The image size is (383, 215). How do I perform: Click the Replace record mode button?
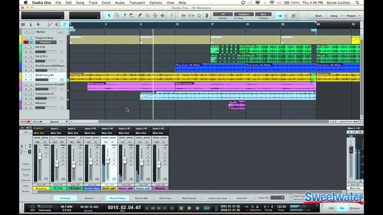tap(89, 198)
